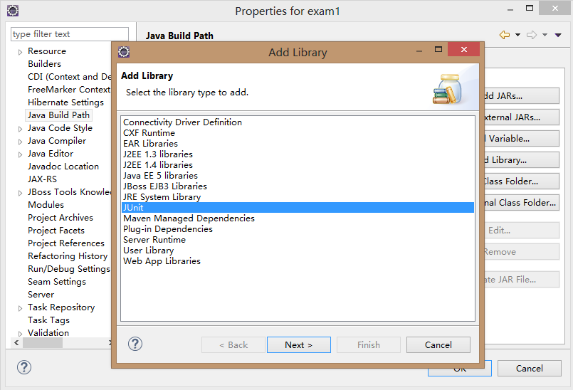Viewport: 573px width, 390px height.
Task: Click the Eclipse icon in Properties title bar
Action: click(13, 11)
